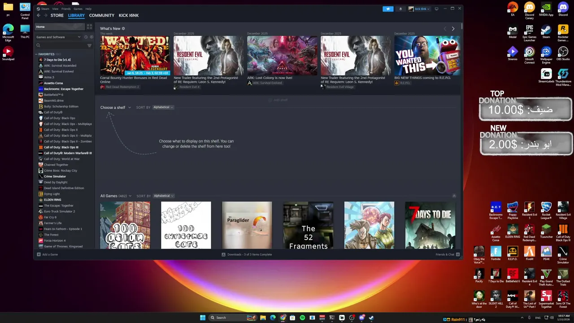Select Thunderstore Mod Manager desktop icon

[x=563, y=77]
